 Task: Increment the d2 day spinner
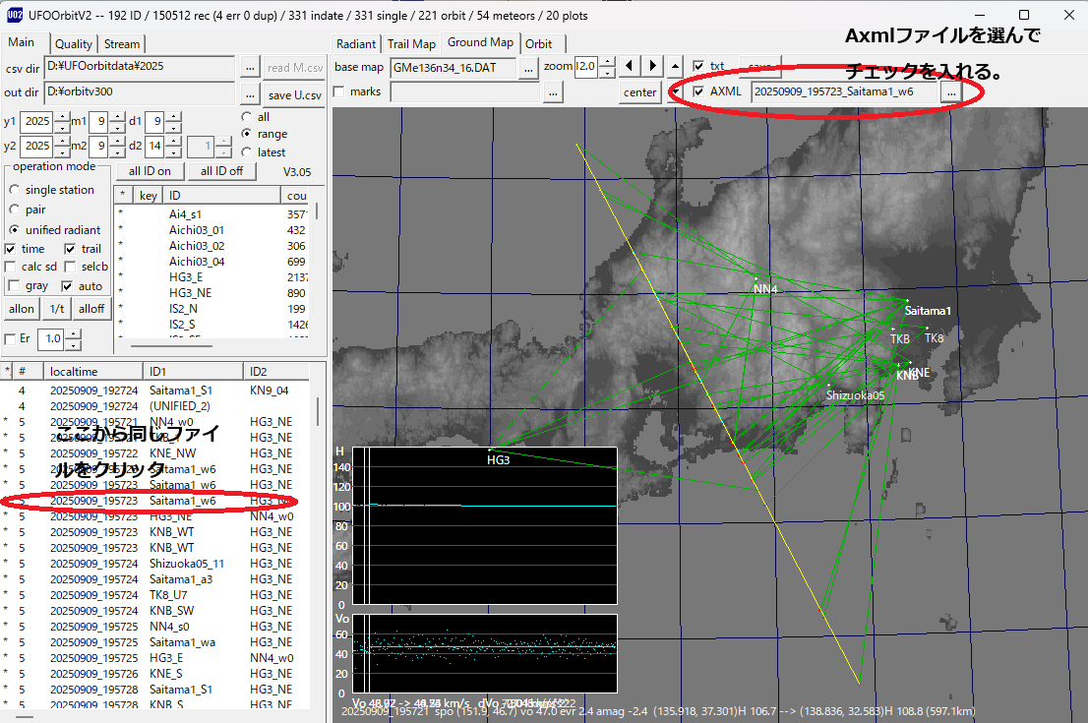172,141
